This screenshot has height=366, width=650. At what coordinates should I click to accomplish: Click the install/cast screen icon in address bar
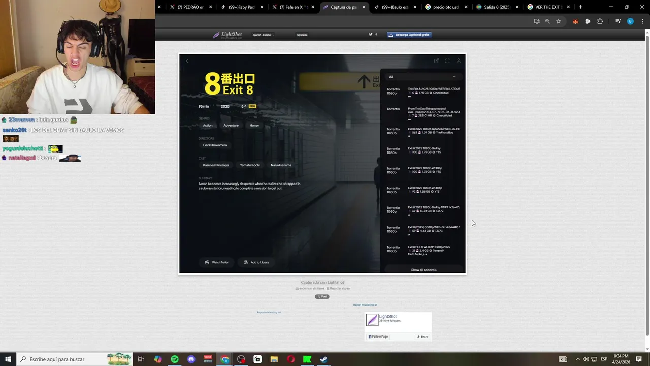537,21
